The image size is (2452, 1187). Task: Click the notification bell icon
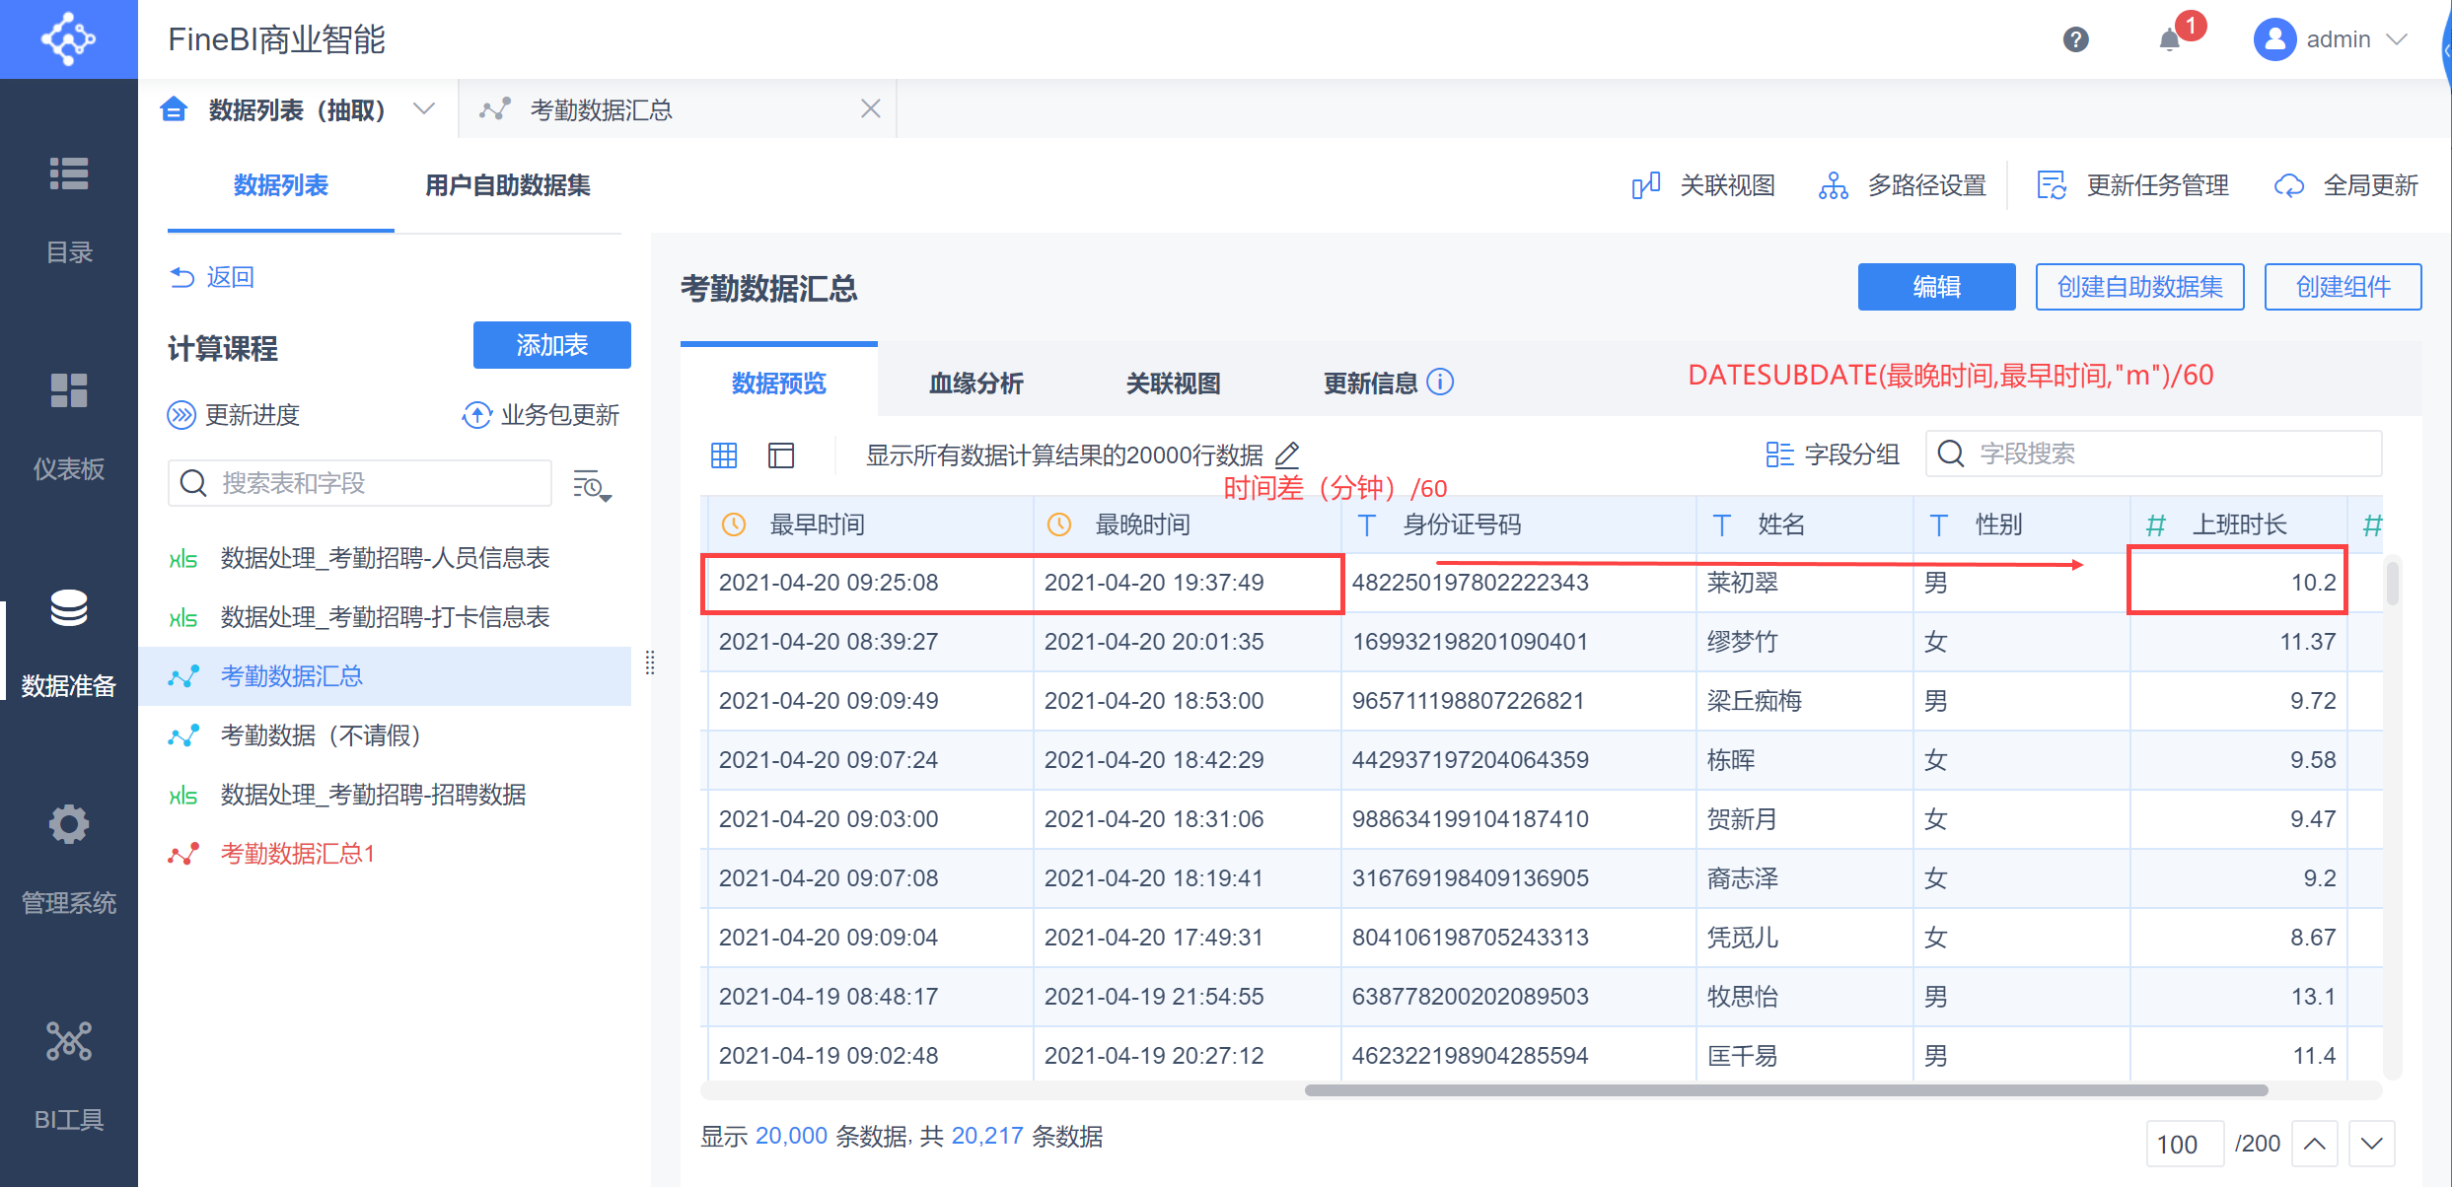coord(2169,40)
